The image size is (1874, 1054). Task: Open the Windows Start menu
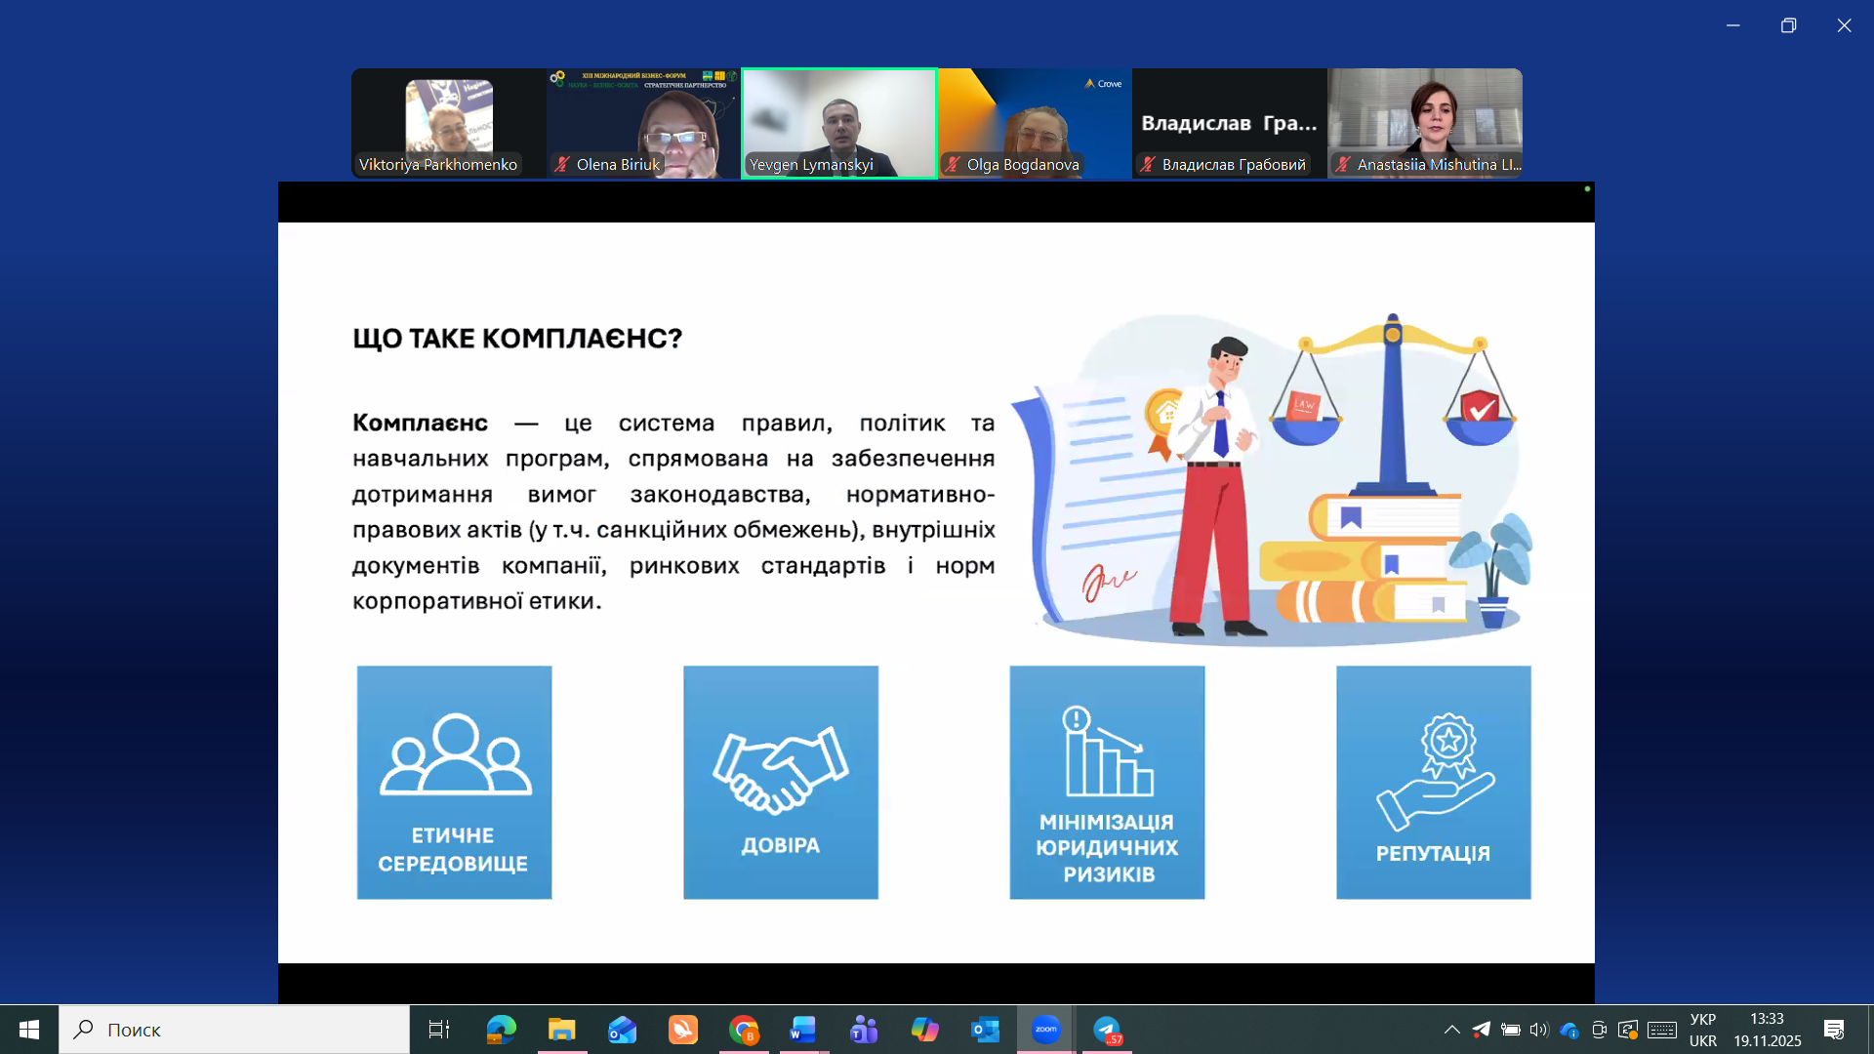click(29, 1030)
